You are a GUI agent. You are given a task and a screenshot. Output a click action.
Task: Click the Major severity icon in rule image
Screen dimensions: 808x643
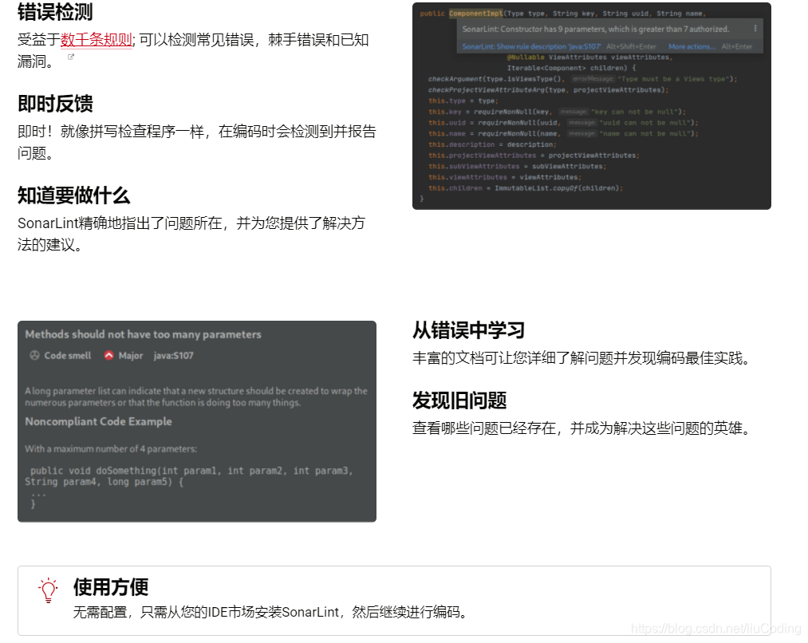(x=108, y=356)
